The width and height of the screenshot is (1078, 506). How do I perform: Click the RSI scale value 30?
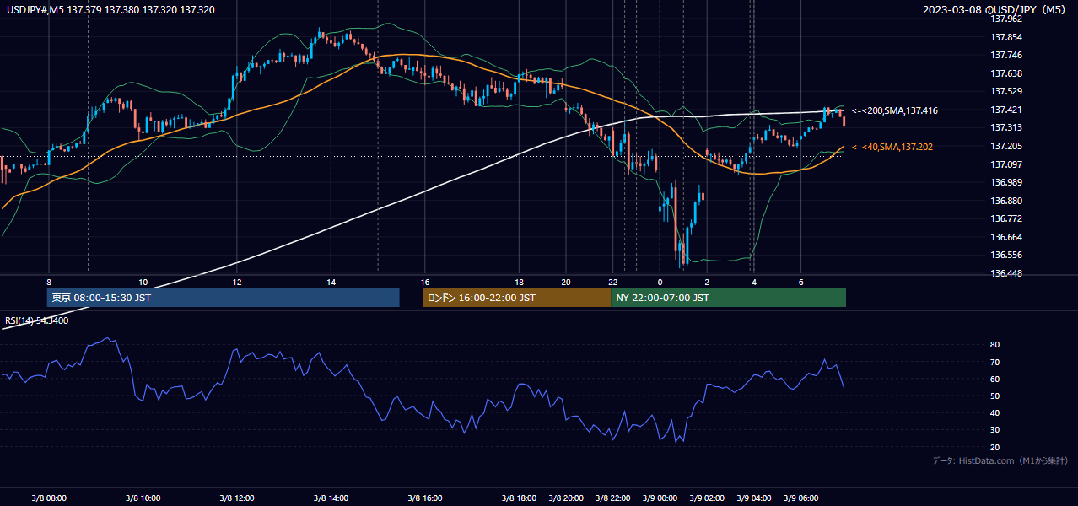coord(994,429)
